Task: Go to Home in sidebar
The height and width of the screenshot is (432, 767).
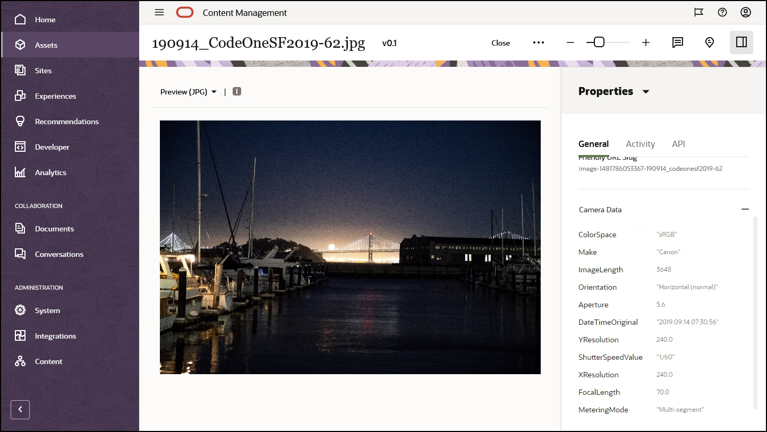Action: pos(45,20)
